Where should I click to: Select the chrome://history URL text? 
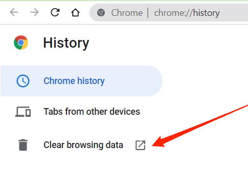click(x=187, y=13)
